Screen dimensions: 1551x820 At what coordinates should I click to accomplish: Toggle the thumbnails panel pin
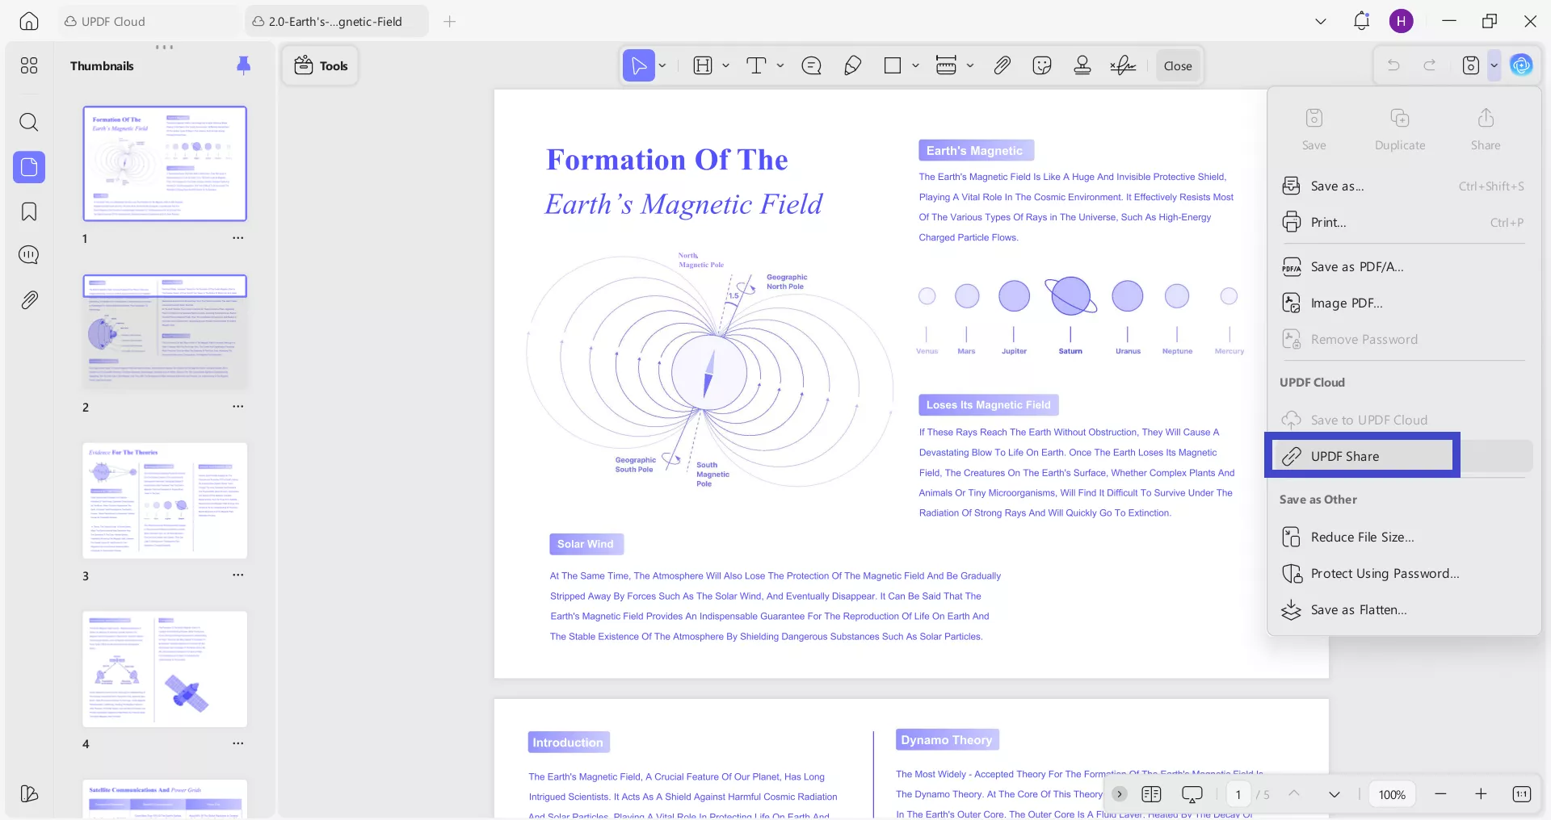(243, 65)
